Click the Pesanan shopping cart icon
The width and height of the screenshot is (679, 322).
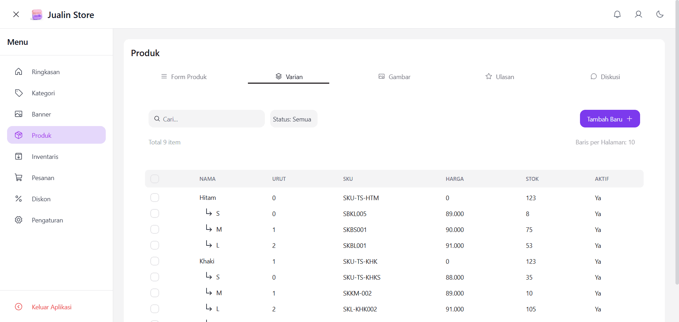coord(19,177)
